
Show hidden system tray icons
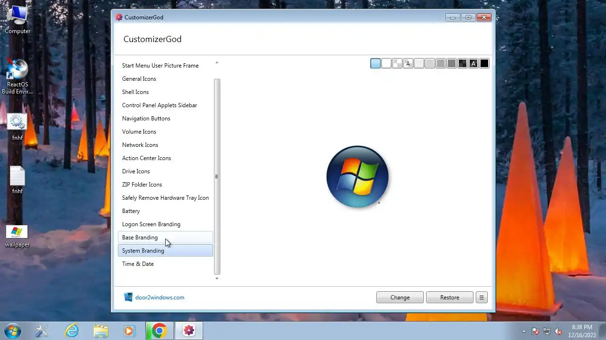[524, 331]
